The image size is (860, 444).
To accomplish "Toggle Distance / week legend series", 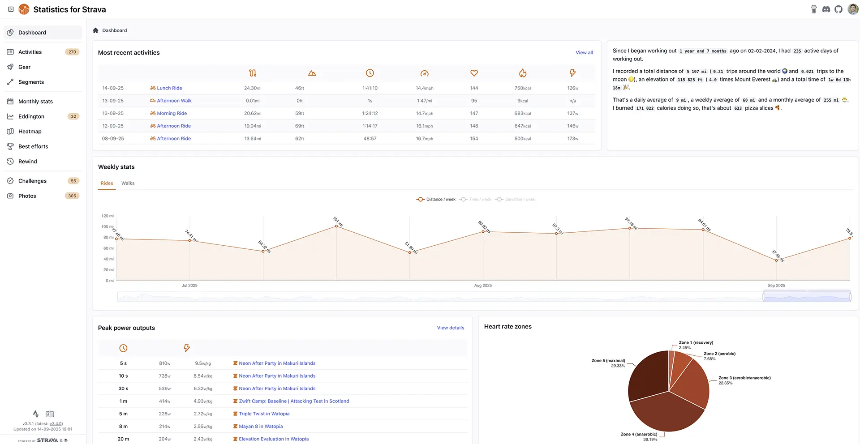I will [436, 200].
